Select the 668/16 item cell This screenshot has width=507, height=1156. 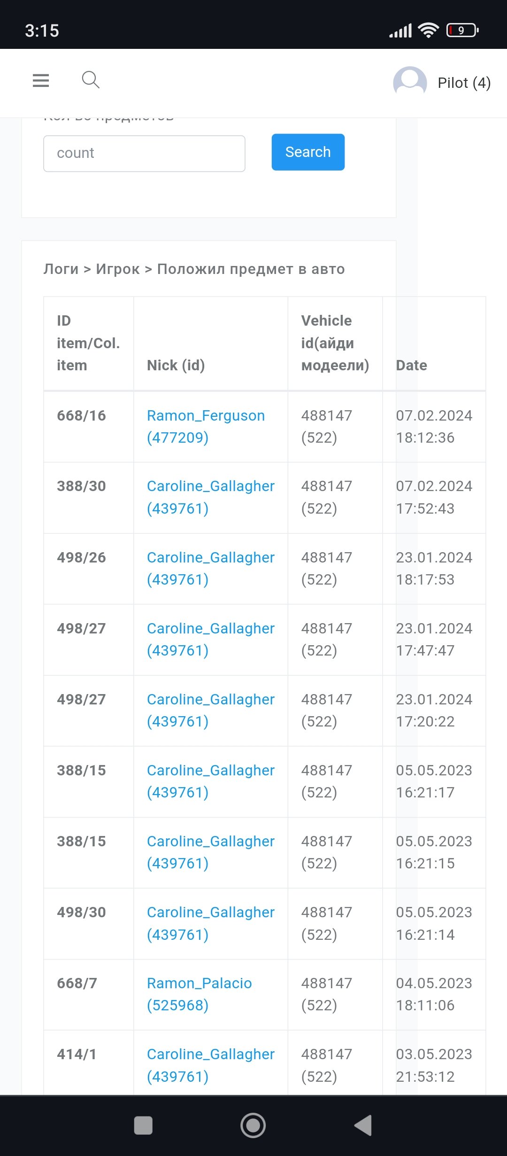pyautogui.click(x=81, y=415)
